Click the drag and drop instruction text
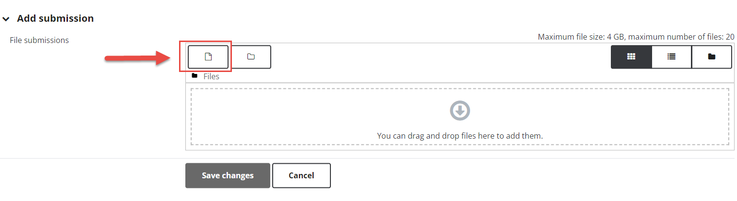The width and height of the screenshot is (737, 201). [460, 136]
